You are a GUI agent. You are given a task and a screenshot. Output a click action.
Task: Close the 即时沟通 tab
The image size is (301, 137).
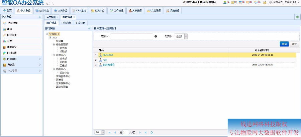[x=74, y=17]
